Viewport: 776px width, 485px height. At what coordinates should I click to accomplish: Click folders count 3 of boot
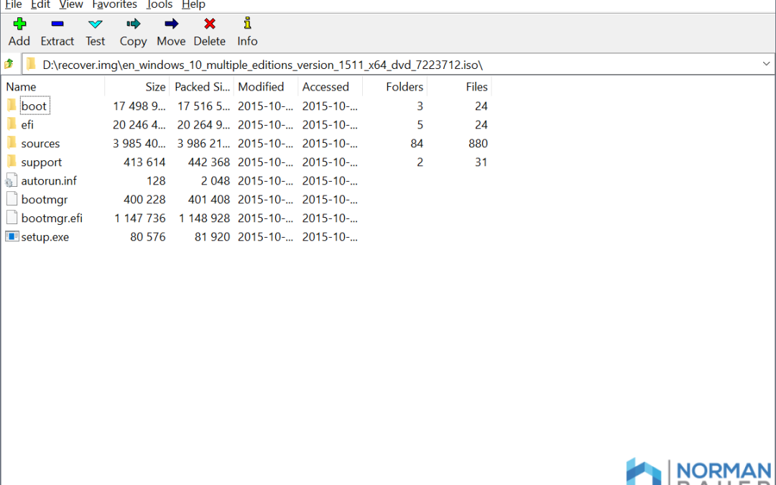tap(420, 106)
